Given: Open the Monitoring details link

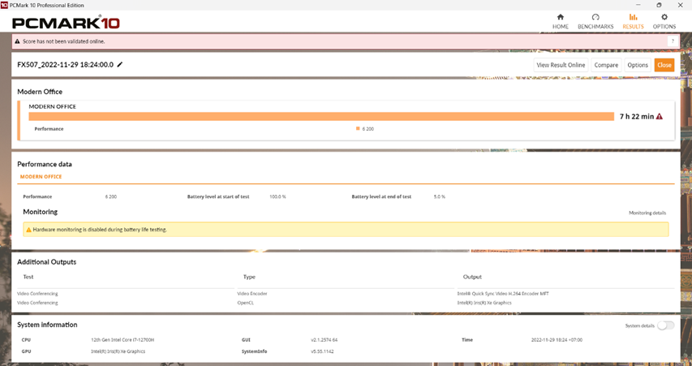Looking at the screenshot, I should (647, 213).
